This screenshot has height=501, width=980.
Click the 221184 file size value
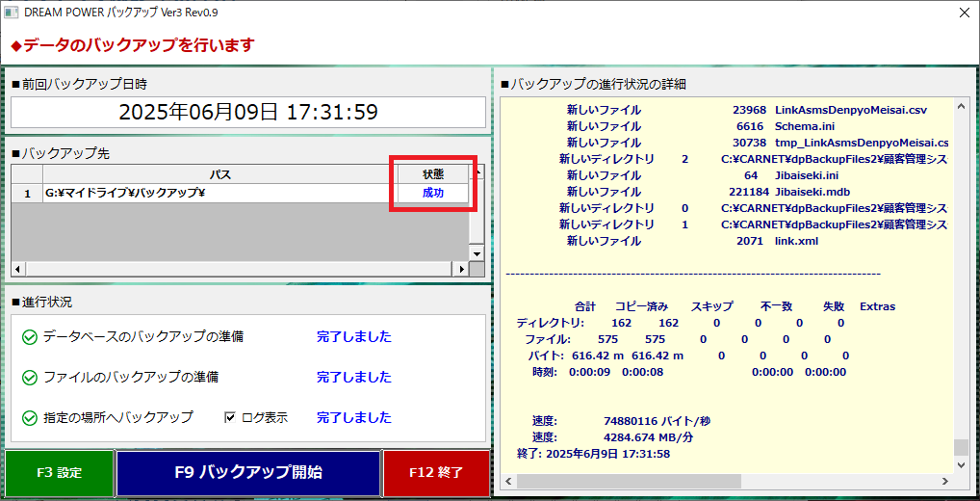click(x=749, y=192)
